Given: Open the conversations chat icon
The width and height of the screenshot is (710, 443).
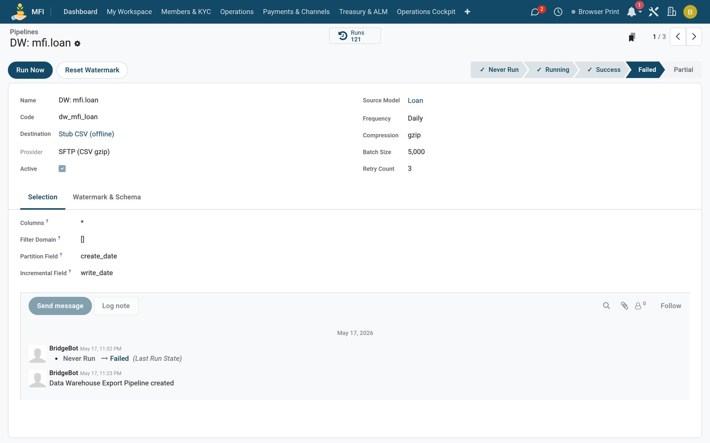Looking at the screenshot, I should (x=535, y=12).
